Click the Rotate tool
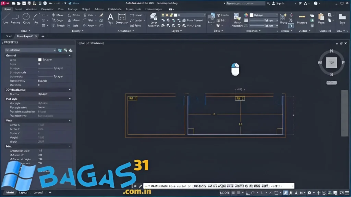Screen dimensions: 351x197 [74, 15]
